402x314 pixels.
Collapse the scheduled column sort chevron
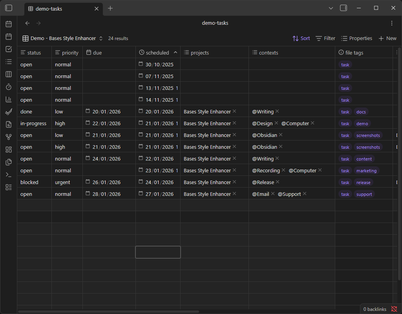tap(175, 52)
